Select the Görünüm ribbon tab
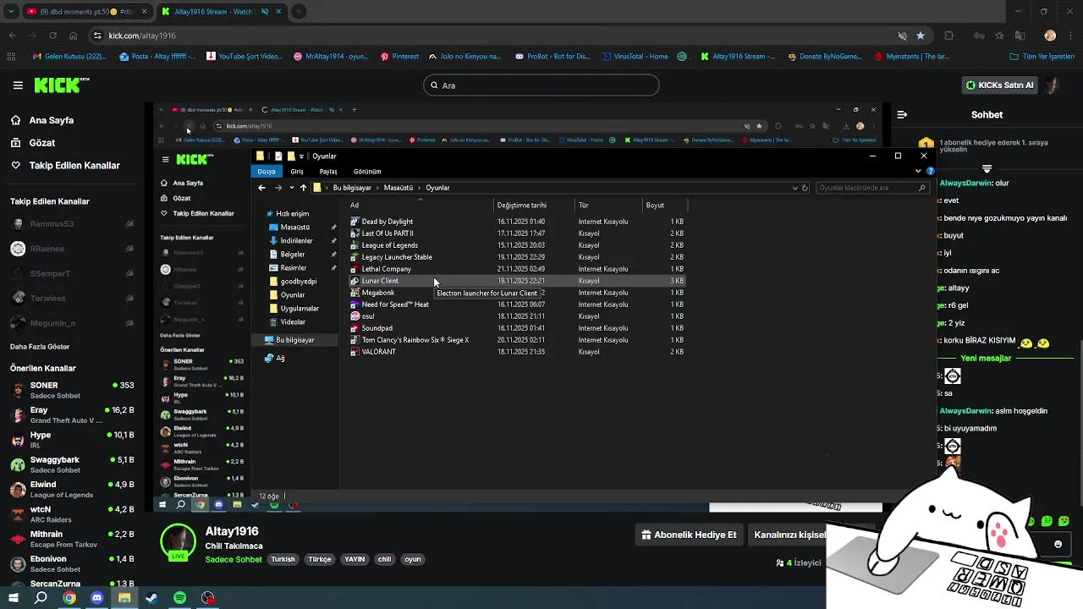Viewport: 1083px width, 609px height. (367, 171)
